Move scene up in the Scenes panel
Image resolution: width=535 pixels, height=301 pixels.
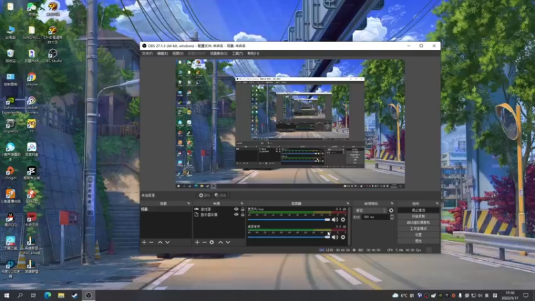click(x=160, y=242)
